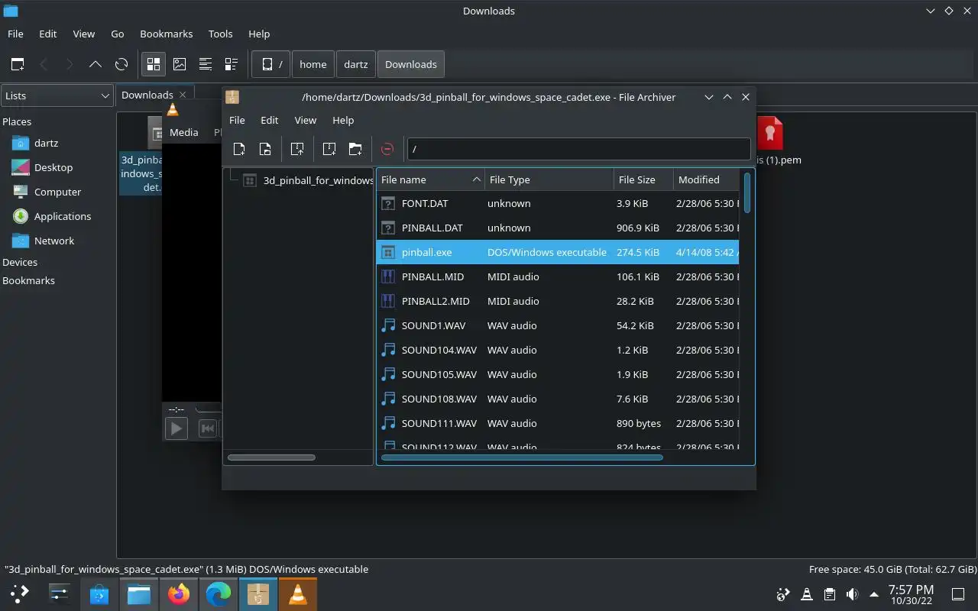Select the pinball.exe row
The height and width of the screenshot is (611, 978).
tap(558, 252)
